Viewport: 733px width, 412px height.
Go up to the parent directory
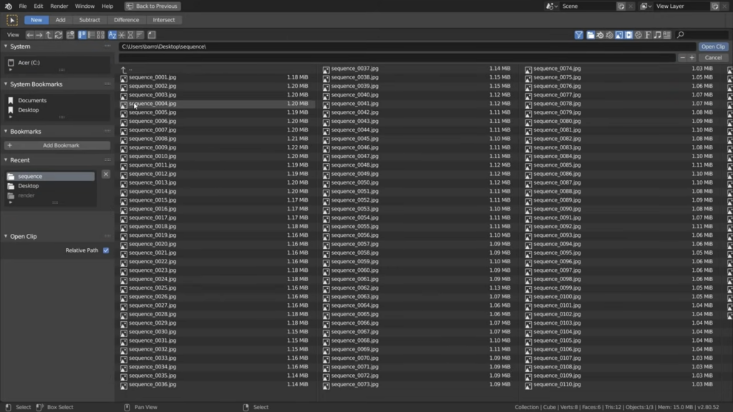pos(49,35)
